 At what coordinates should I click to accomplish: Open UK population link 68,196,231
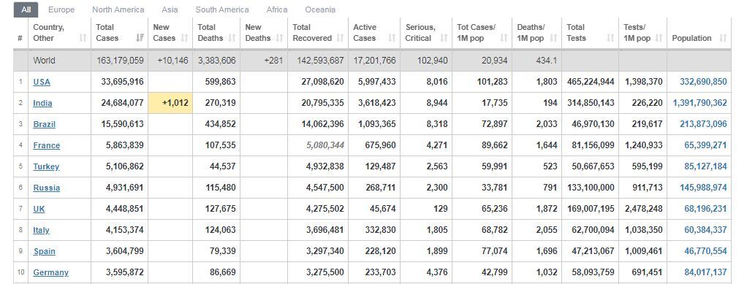[705, 208]
